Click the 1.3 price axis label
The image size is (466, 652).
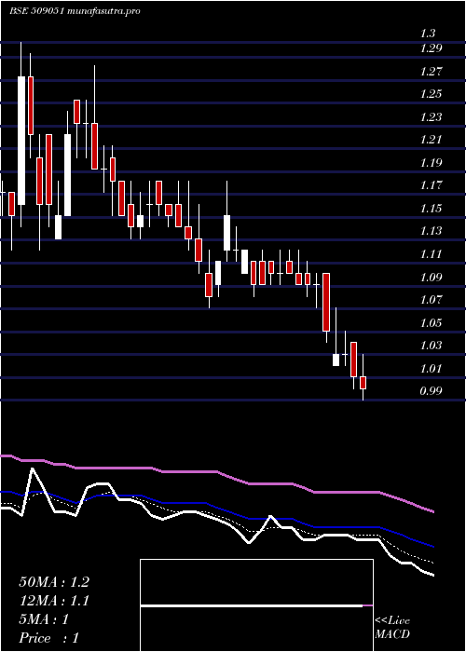point(428,34)
